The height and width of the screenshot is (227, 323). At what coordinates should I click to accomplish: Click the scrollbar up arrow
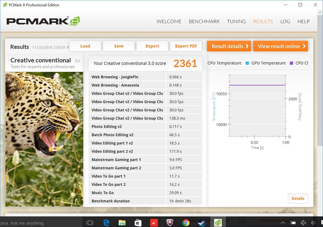click(320, 12)
